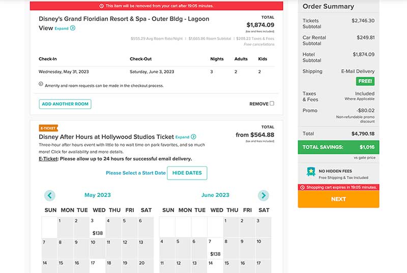This screenshot has height=273, width=407.
Task: Click the ticket price 'from $564.88'
Action: tap(255, 134)
